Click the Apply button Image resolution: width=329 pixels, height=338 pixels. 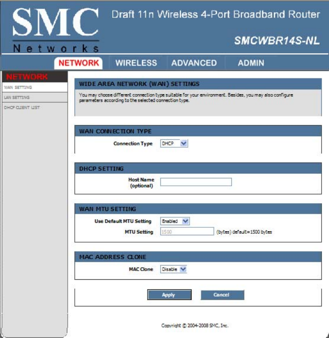click(x=169, y=295)
